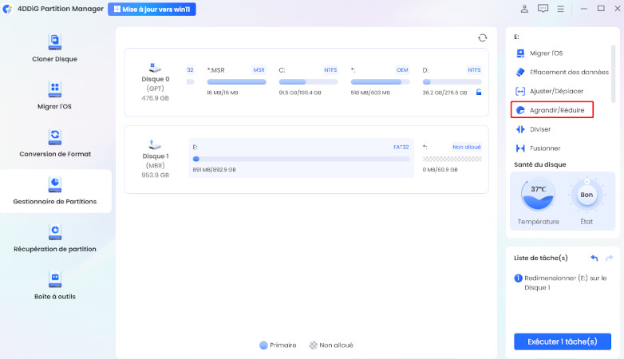Image resolution: width=624 pixels, height=359 pixels.
Task: Select the E: FAT32 partition bar
Action: pos(301,158)
